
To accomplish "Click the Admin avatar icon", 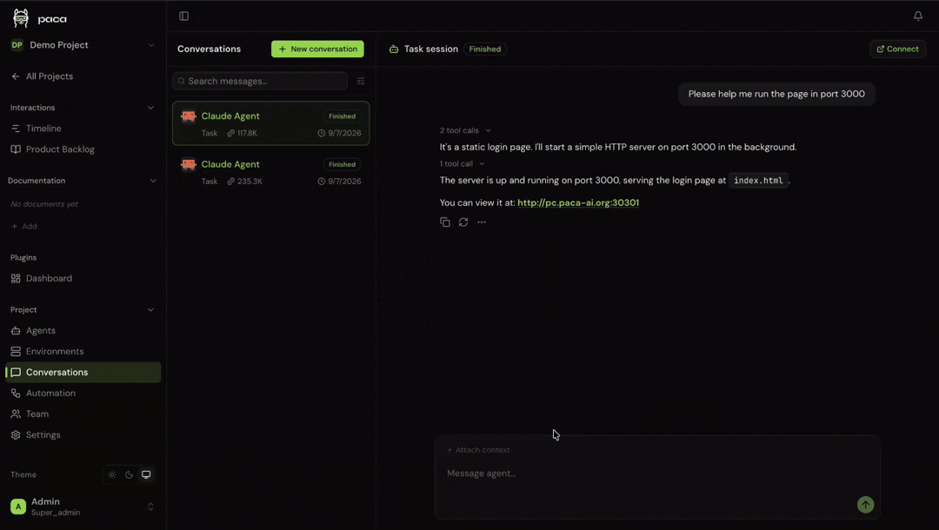I will [x=18, y=507].
